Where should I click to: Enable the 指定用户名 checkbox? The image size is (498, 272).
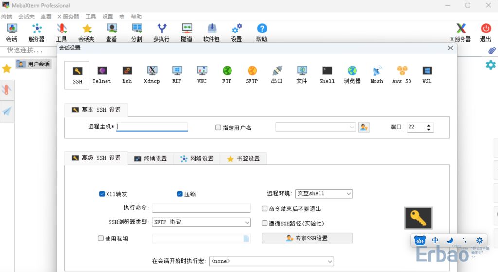pos(218,128)
